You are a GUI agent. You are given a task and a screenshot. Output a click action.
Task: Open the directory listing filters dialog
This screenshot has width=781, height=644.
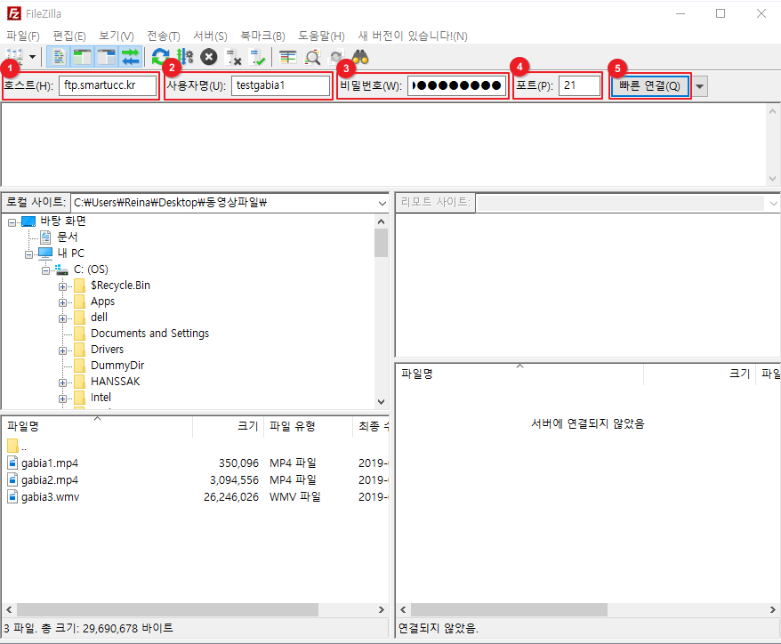pyautogui.click(x=288, y=57)
